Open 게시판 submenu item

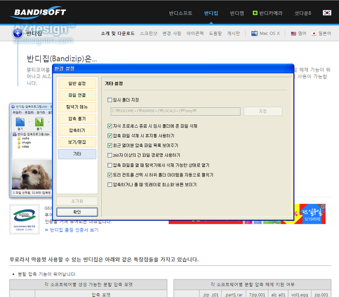[233, 33]
